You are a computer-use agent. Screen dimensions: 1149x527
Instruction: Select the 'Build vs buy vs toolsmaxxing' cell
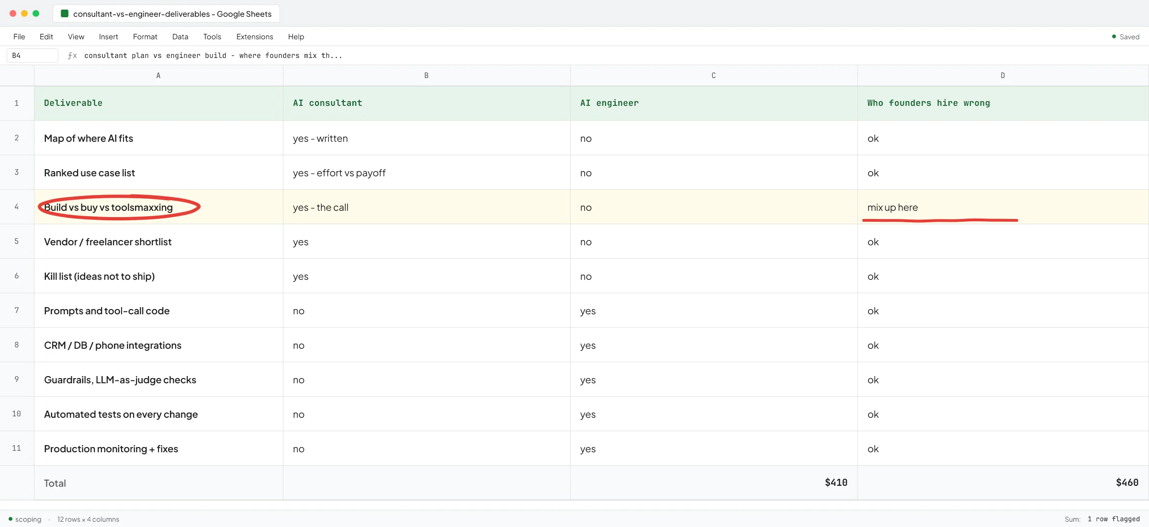point(158,207)
